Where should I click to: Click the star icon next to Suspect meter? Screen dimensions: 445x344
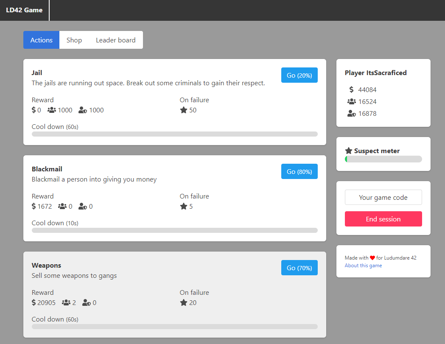tap(349, 151)
